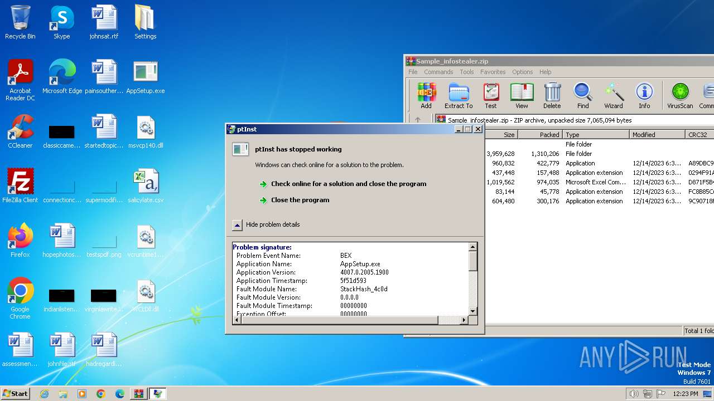The height and width of the screenshot is (401, 714).
Task: Click the Info icon in WinRAR
Action: (x=644, y=95)
